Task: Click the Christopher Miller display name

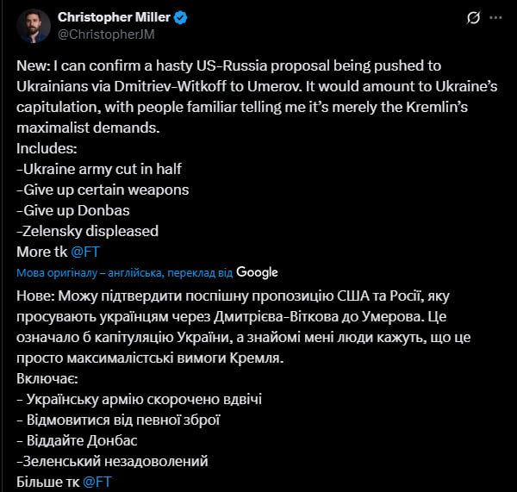Action: 114,18
